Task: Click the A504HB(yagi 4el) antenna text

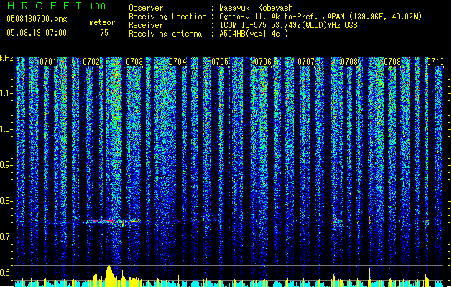Action: pos(254,34)
